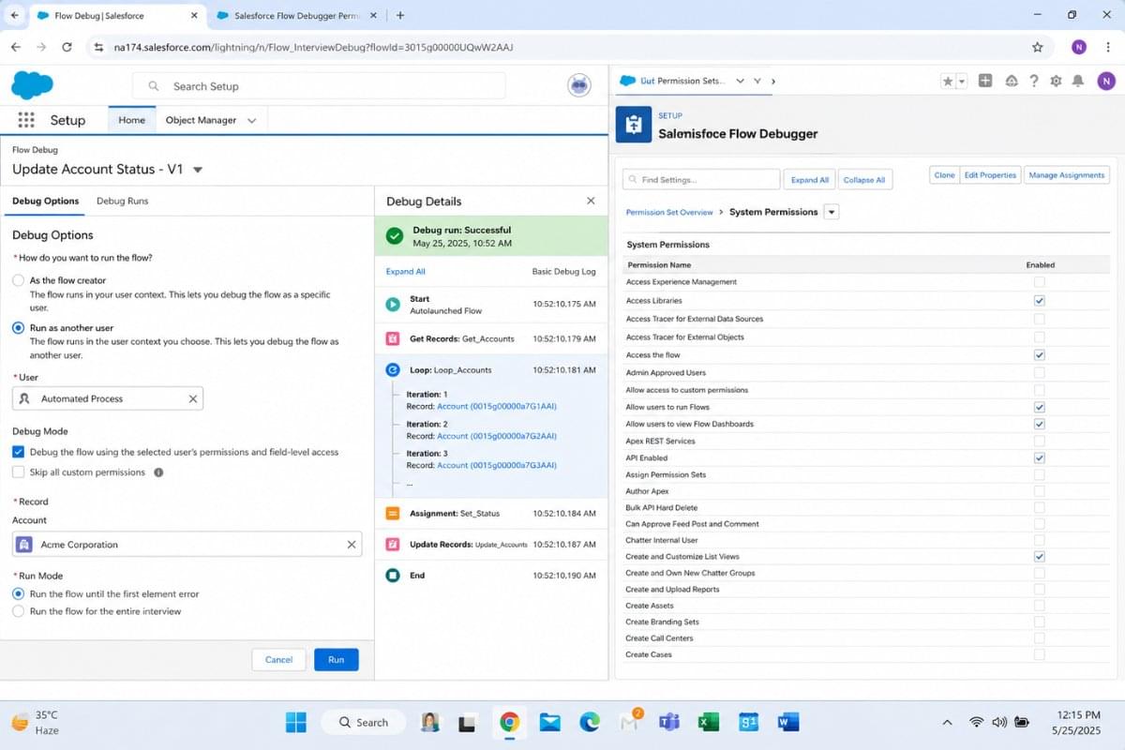This screenshot has width=1125, height=750.
Task: Click the Update Records element icon
Action: 393,545
